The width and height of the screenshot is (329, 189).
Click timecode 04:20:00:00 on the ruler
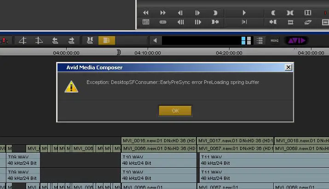point(229,53)
